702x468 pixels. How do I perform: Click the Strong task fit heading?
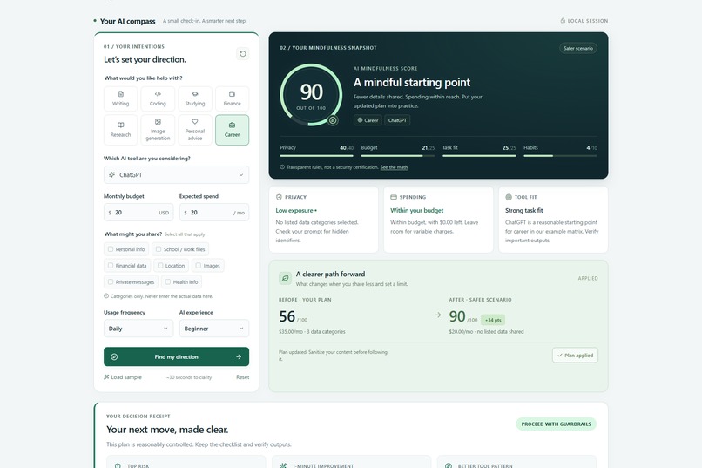523,210
